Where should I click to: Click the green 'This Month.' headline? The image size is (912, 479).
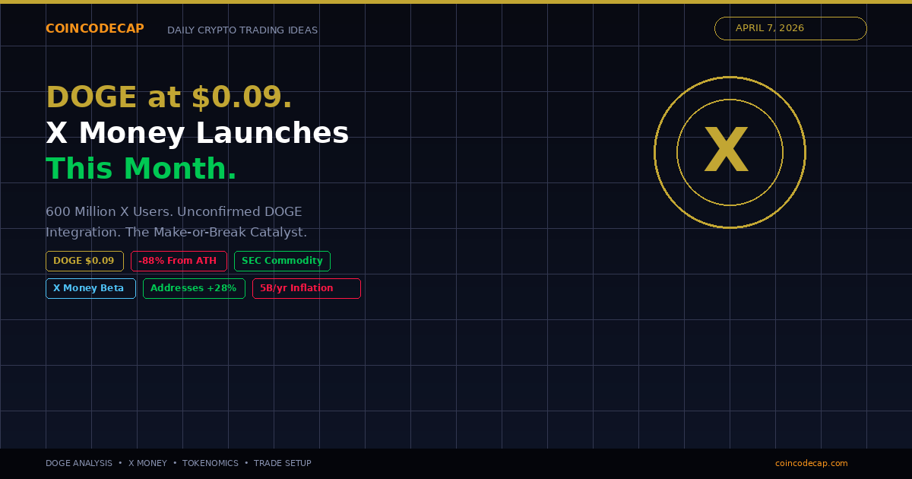pyautogui.click(x=141, y=169)
